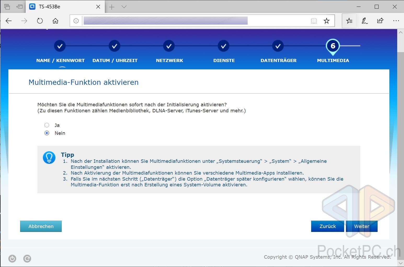The height and width of the screenshot is (267, 404).
Task: Open the reading view book icon
Action: click(x=314, y=21)
